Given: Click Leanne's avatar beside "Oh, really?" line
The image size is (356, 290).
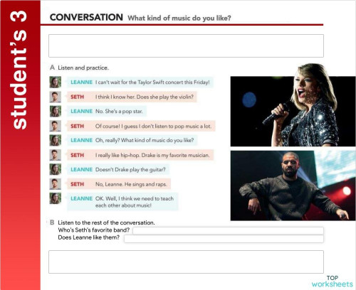Looking at the screenshot, I should point(56,140).
